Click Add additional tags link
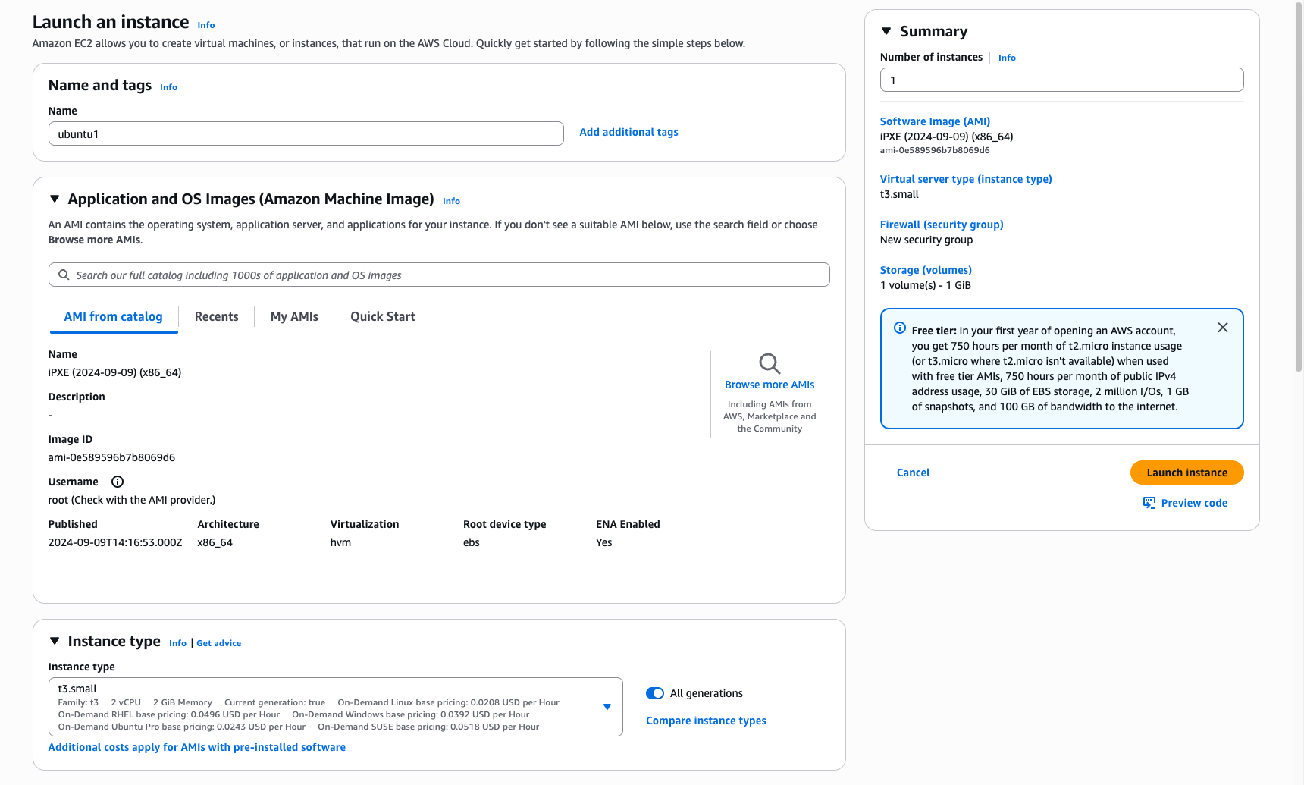Viewport: 1304px width, 785px height. point(628,132)
